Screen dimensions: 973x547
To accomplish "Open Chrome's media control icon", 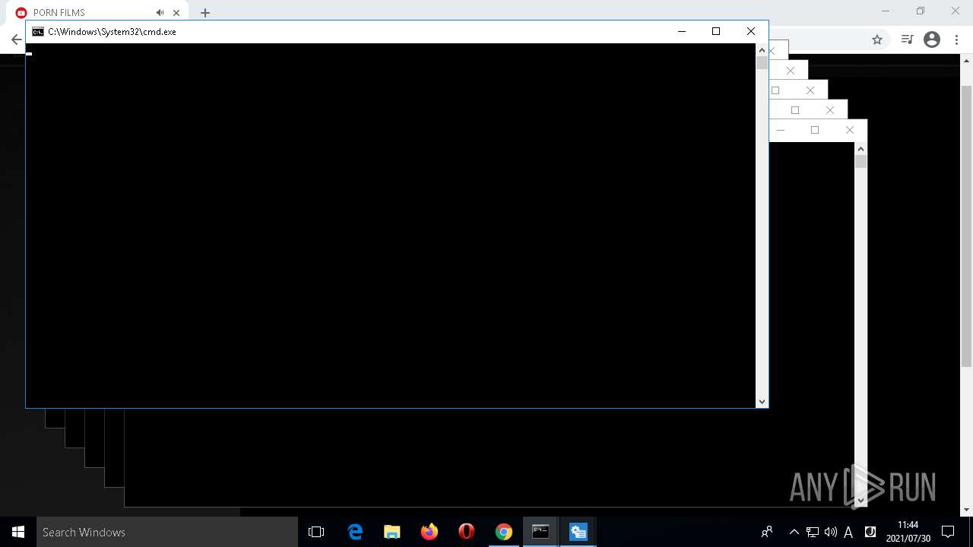I will (x=907, y=40).
